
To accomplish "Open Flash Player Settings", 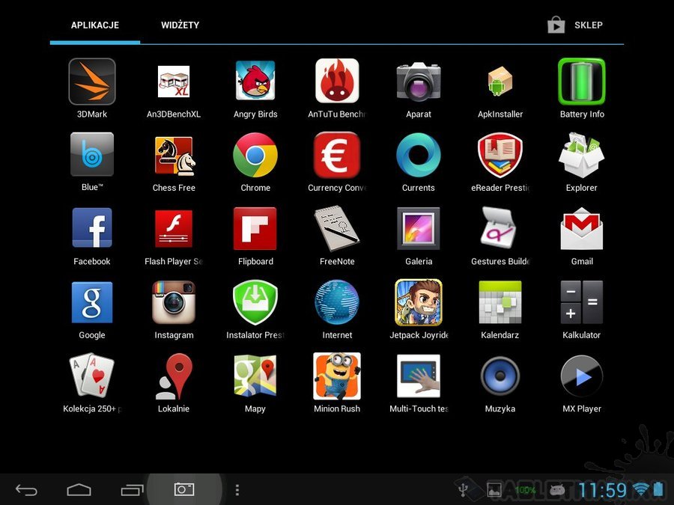I will coord(174,228).
